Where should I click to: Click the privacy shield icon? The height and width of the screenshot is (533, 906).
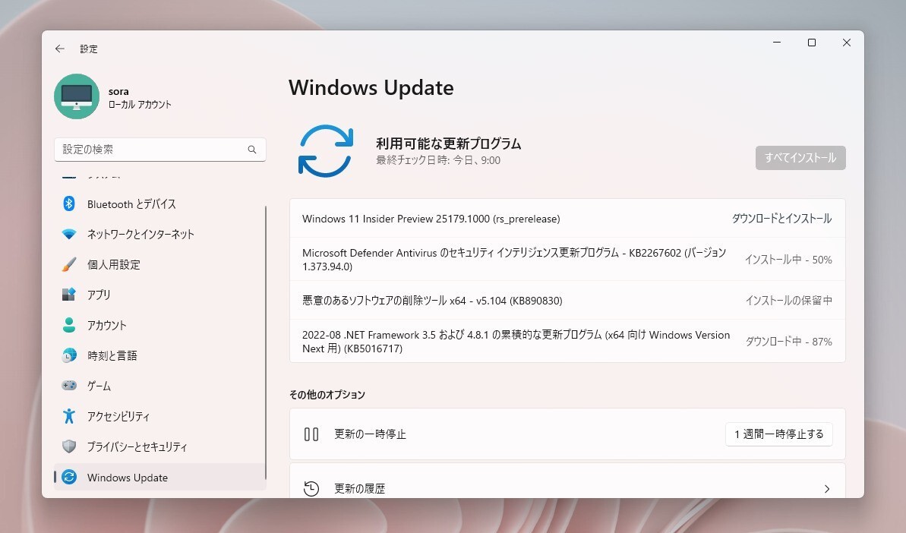[69, 446]
